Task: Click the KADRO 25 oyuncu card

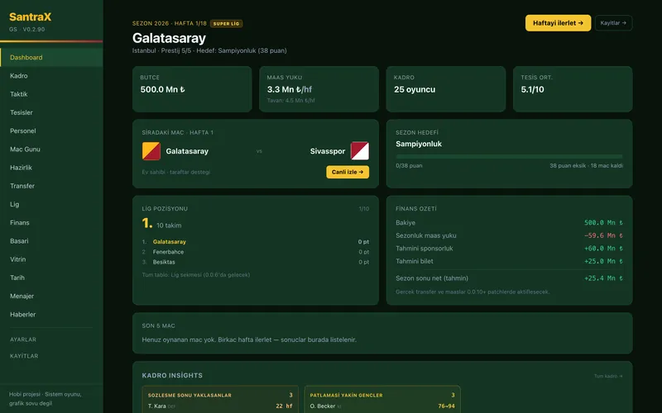Action: tap(446, 89)
